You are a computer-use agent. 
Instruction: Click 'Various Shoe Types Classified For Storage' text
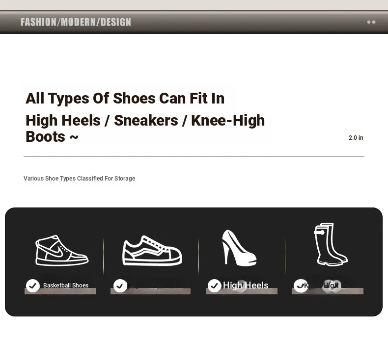[x=80, y=179]
